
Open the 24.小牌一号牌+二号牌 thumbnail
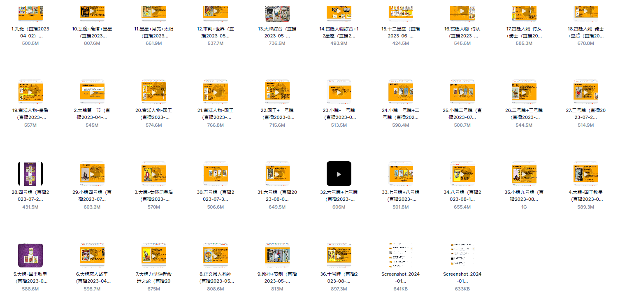pyautogui.click(x=401, y=92)
